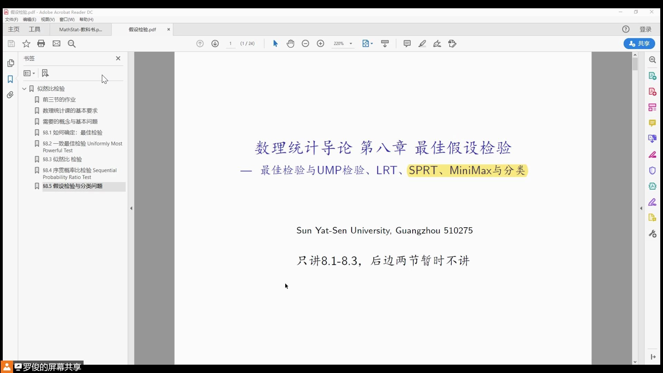The width and height of the screenshot is (663, 373).
Task: Jump to 数理统计课的基本要求 bookmark
Action: [70, 111]
